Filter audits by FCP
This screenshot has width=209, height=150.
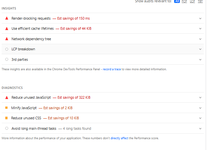[184, 1]
